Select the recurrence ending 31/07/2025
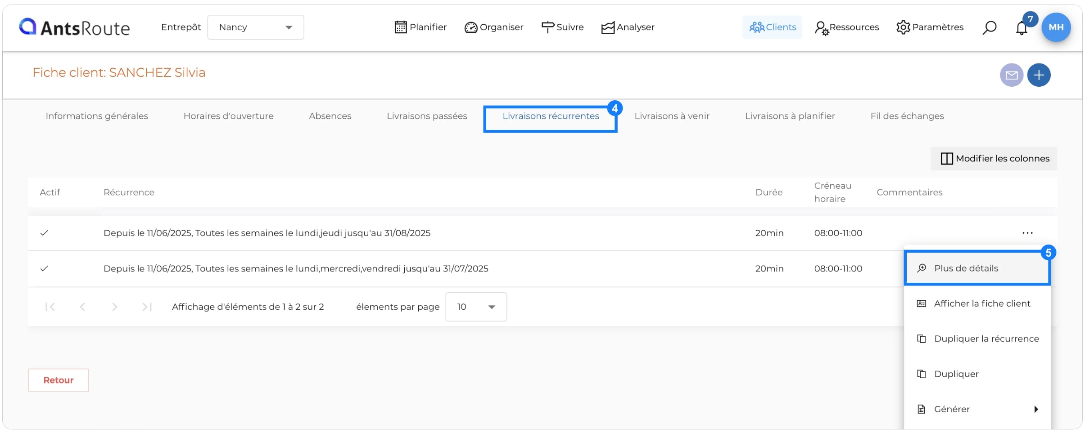 pos(296,268)
